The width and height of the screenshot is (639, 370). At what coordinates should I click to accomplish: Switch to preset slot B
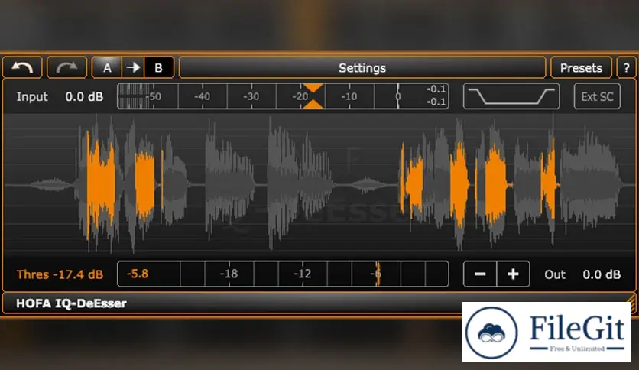(159, 67)
